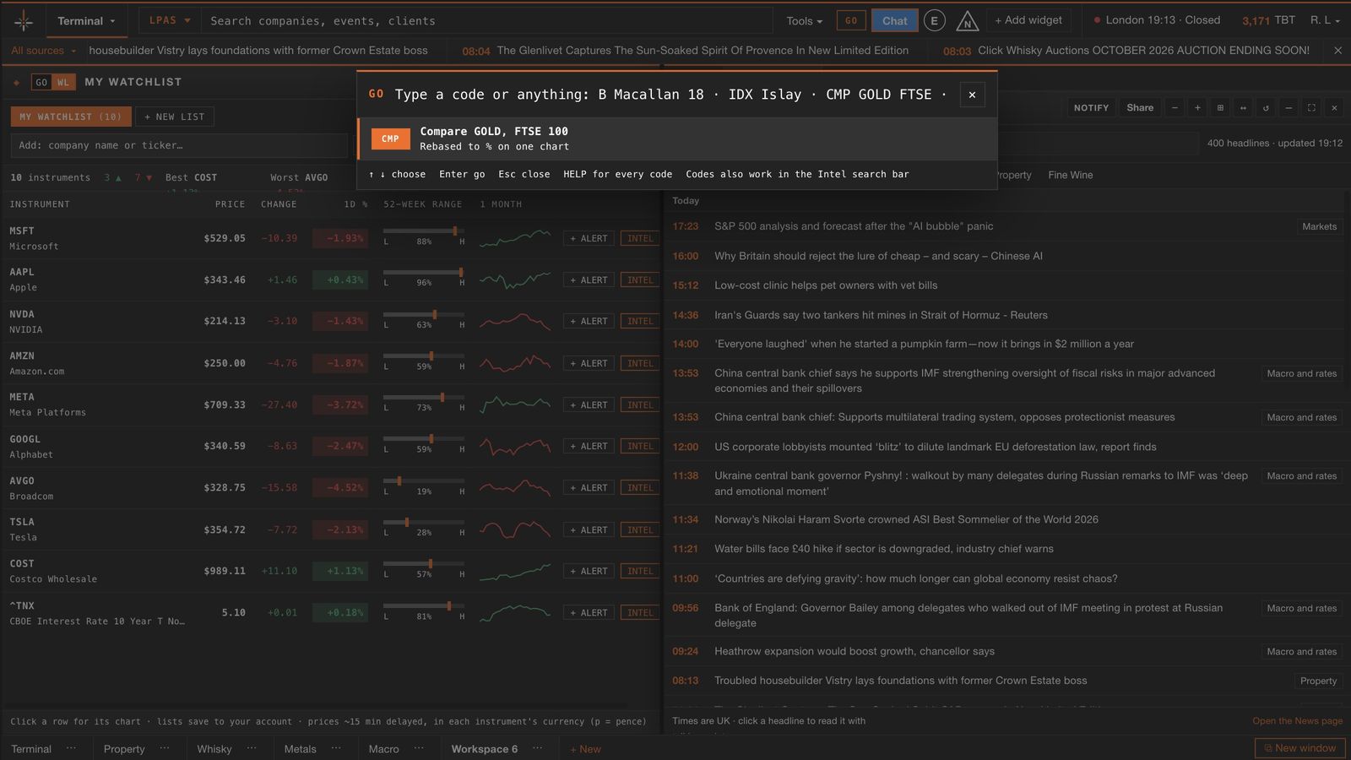Click the Search companies, events, clients box
The width and height of the screenshot is (1351, 760).
pyautogui.click(x=487, y=20)
